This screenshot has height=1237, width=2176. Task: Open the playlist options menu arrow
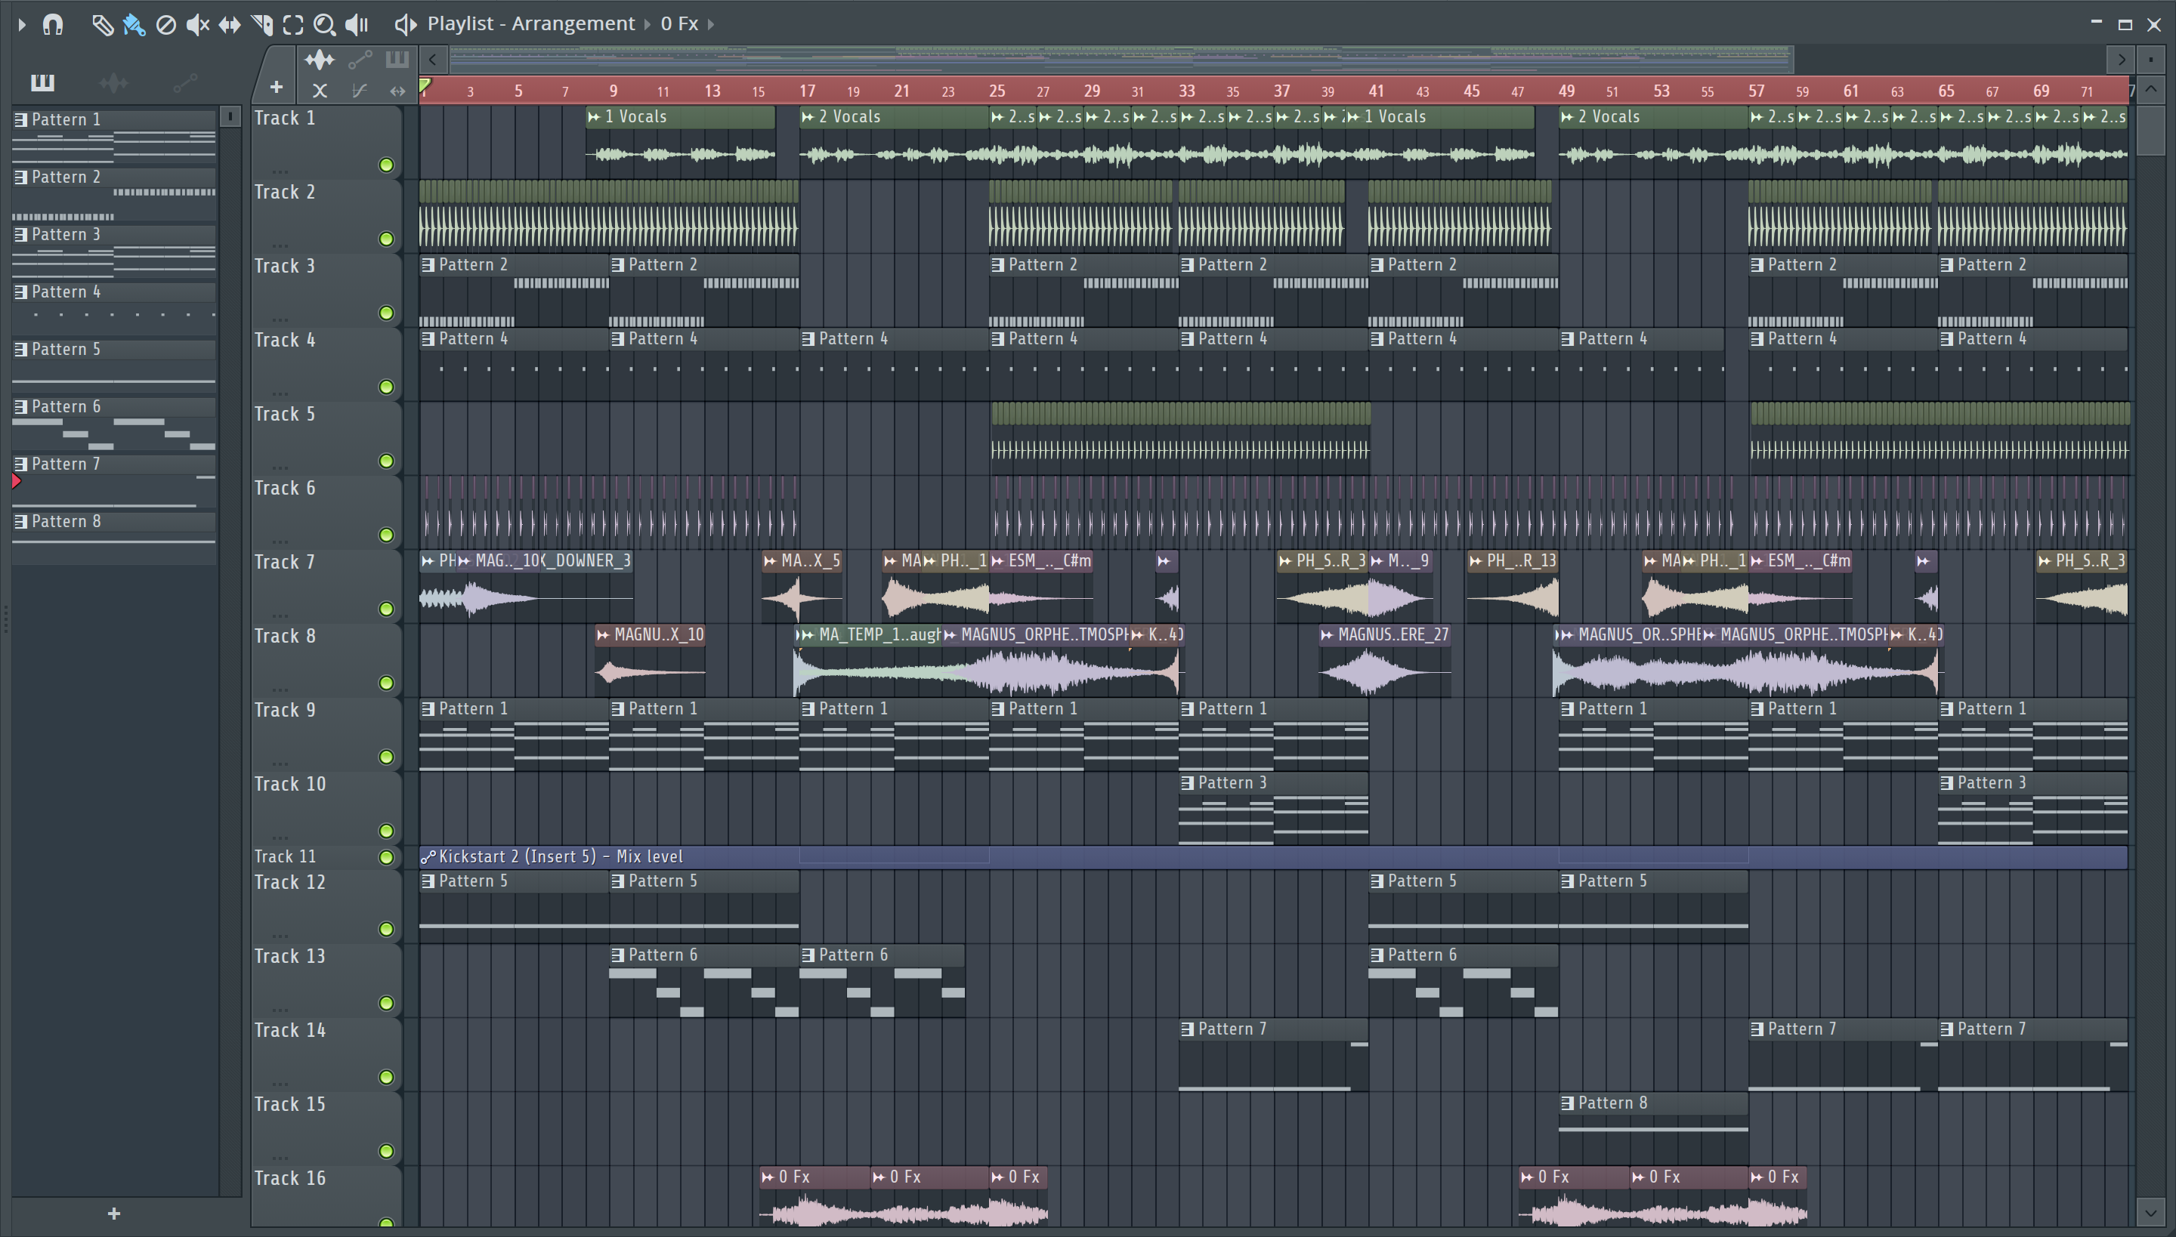click(x=22, y=25)
